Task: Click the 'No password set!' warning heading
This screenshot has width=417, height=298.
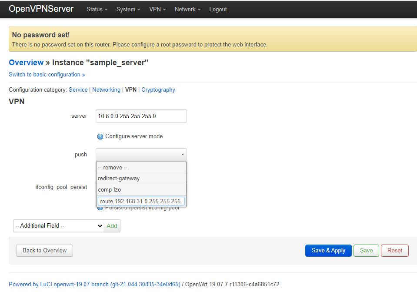Action: 41,35
